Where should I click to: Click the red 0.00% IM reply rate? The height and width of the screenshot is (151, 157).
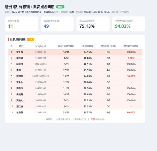pyautogui.click(x=131, y=58)
